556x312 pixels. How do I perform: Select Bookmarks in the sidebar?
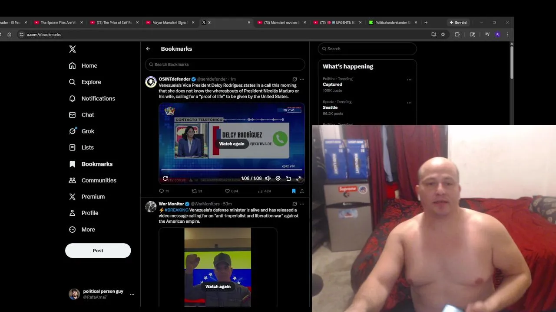pos(91,164)
